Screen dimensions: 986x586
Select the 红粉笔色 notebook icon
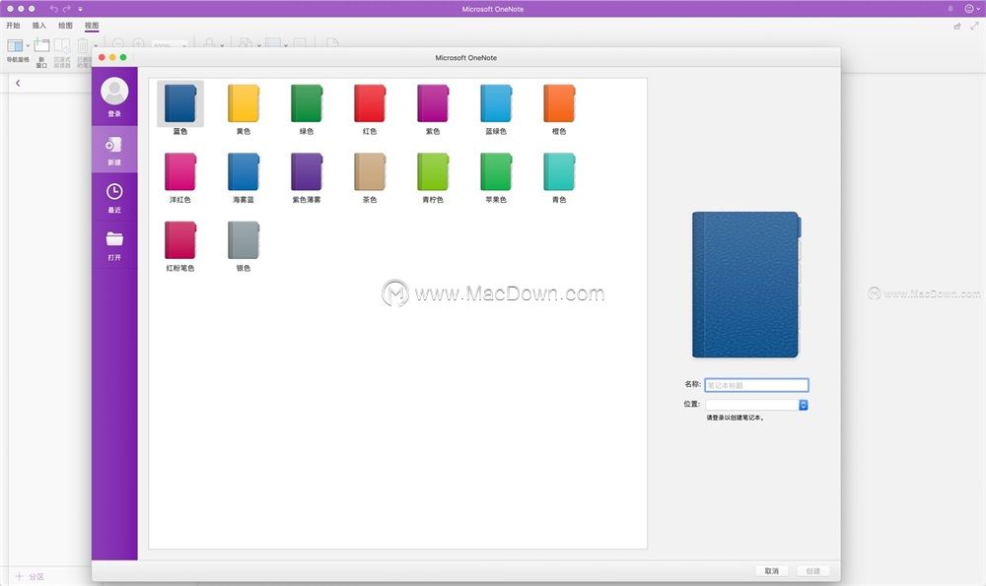pyautogui.click(x=180, y=240)
